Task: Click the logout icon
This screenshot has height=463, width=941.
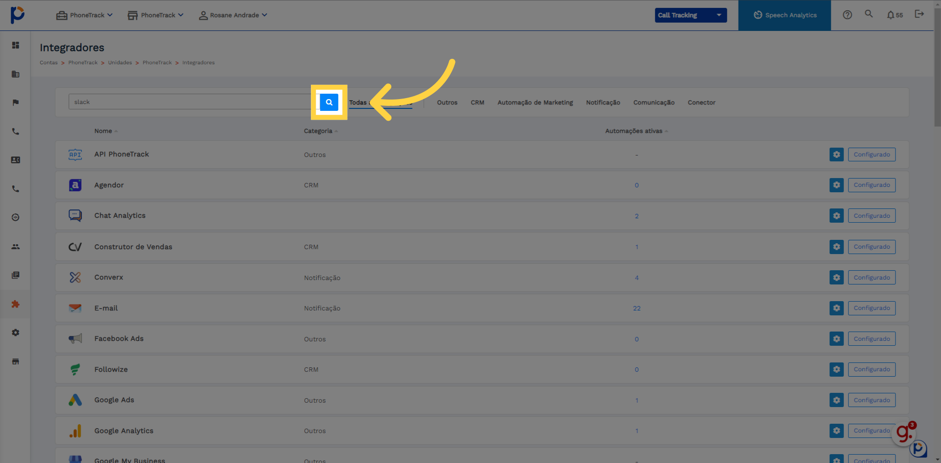Action: [x=919, y=14]
